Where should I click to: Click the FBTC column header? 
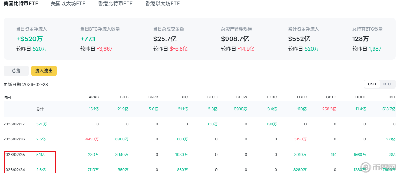[x=302, y=97]
